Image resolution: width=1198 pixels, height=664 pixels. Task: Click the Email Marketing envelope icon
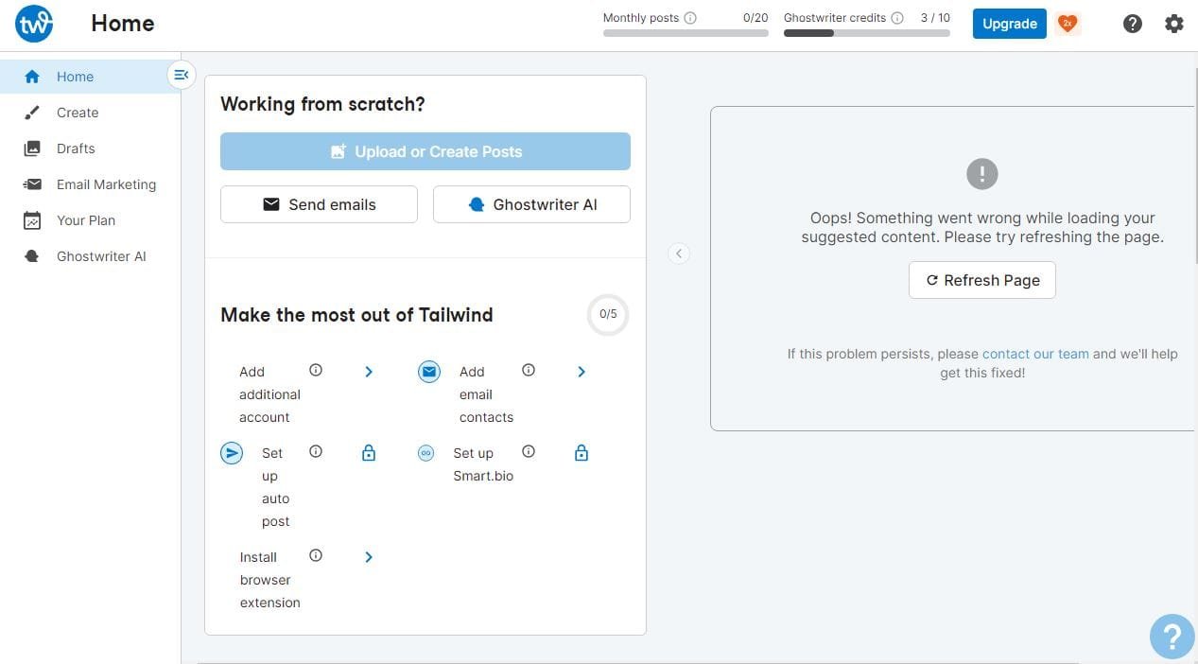click(x=31, y=184)
